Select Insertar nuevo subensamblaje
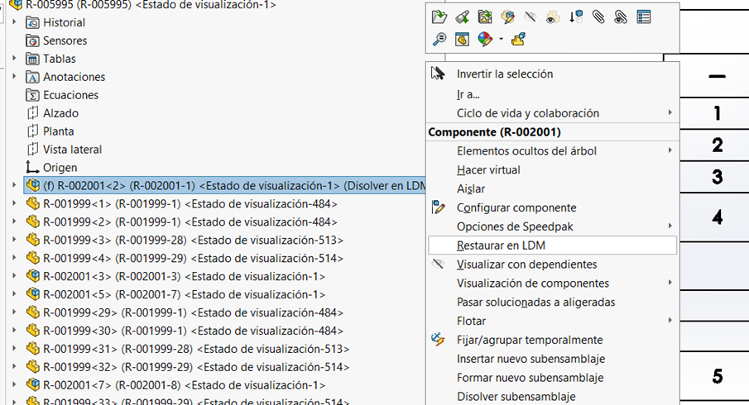The height and width of the screenshot is (405, 749). coord(552,359)
